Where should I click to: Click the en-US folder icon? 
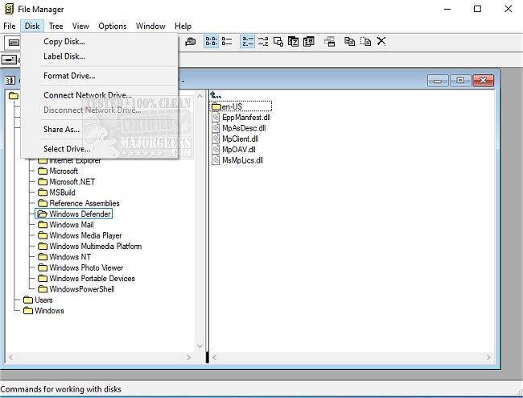(x=216, y=106)
